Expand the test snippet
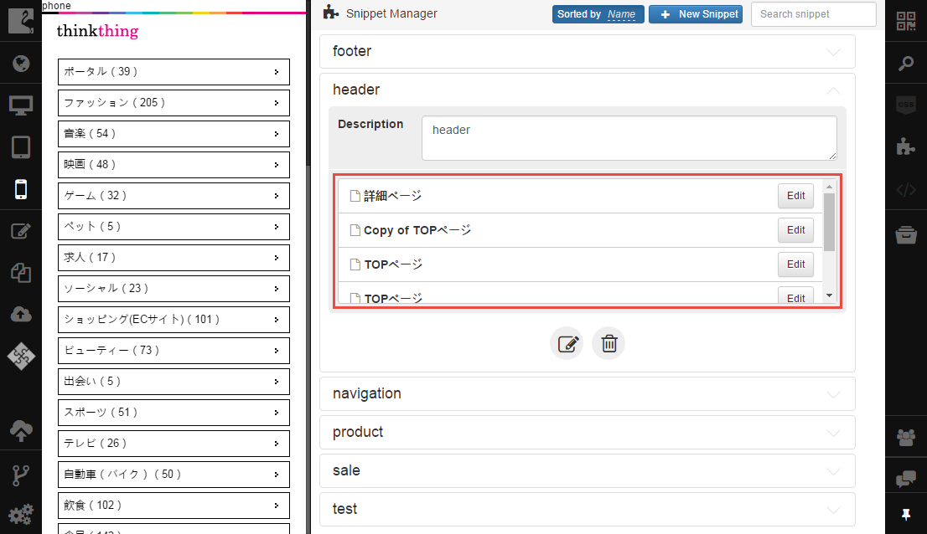 click(x=588, y=509)
